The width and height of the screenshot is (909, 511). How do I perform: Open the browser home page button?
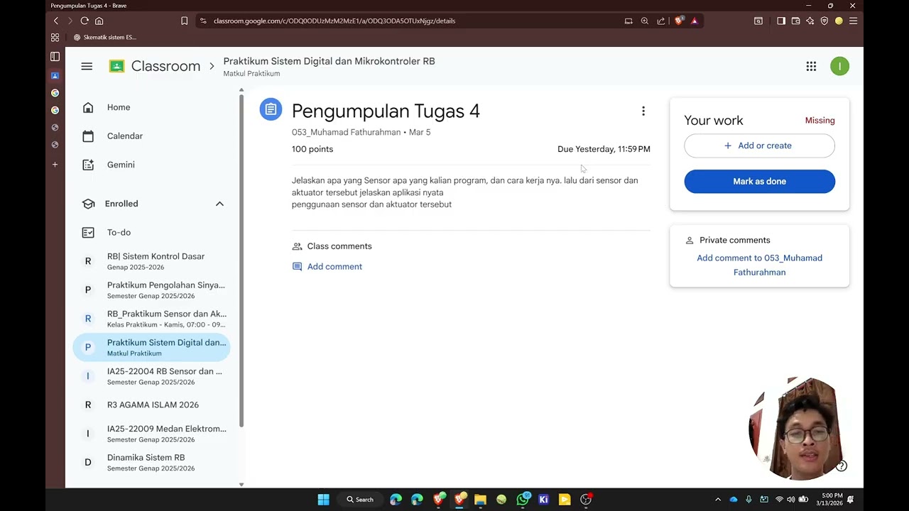pyautogui.click(x=99, y=21)
